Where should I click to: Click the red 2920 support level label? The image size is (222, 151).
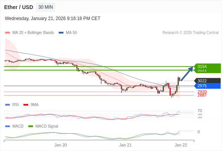(x=202, y=92)
